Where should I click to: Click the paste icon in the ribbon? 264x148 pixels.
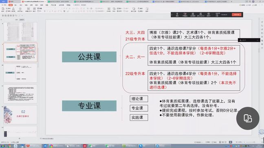coord(3,9)
